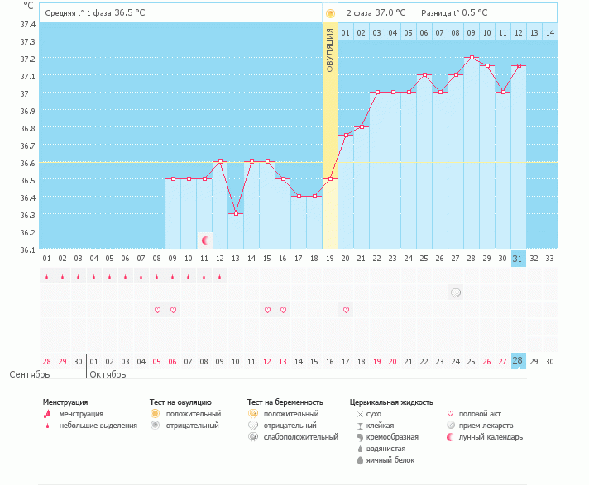Click the luteal phase day 14 header cell

(550, 32)
